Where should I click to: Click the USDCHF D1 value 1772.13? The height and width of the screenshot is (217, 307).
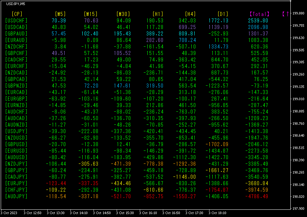218,21
